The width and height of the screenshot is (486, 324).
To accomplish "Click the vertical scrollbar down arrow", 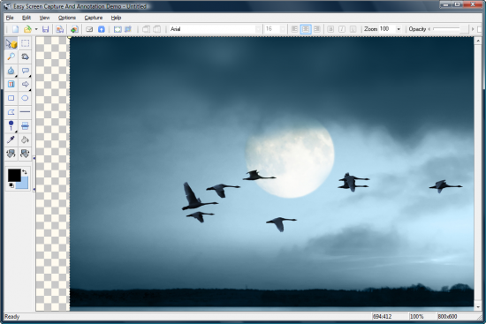I will tap(478, 307).
